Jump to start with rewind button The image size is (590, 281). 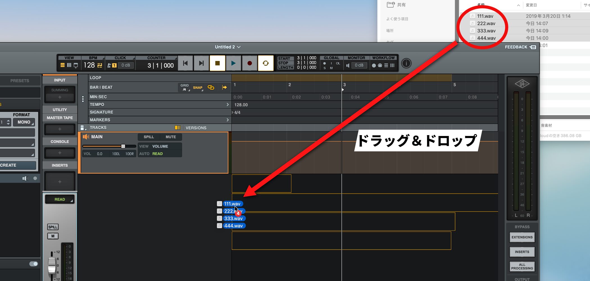pos(185,63)
